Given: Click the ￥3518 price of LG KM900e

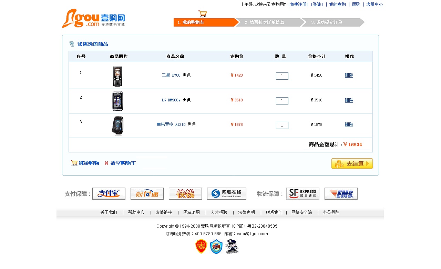Looking at the screenshot, I should pos(237,100).
